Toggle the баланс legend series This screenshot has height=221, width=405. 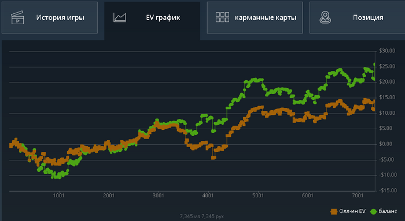[383, 211]
